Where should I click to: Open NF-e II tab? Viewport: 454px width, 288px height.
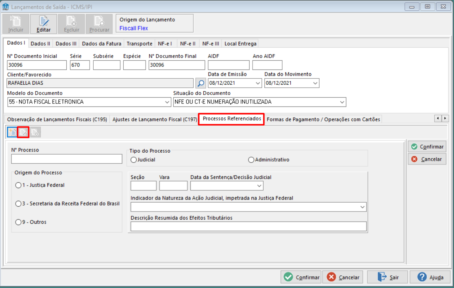188,44
